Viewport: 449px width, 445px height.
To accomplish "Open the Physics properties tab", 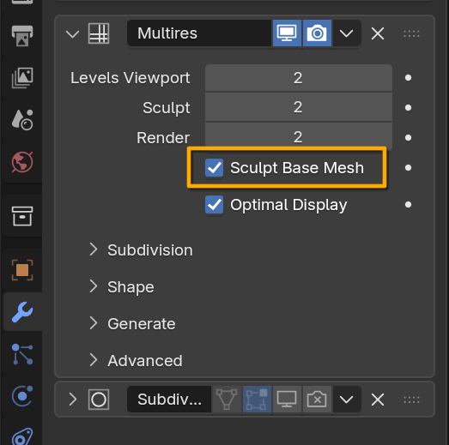I will [22, 396].
